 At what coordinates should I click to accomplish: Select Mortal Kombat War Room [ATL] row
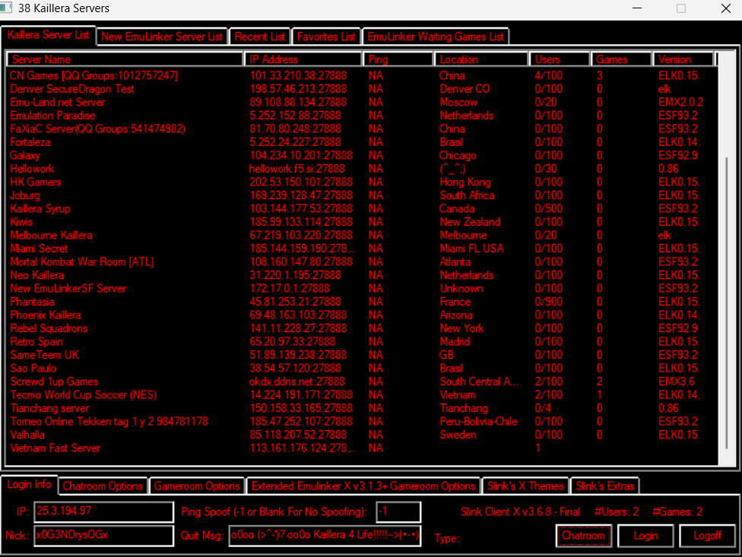pyautogui.click(x=362, y=262)
